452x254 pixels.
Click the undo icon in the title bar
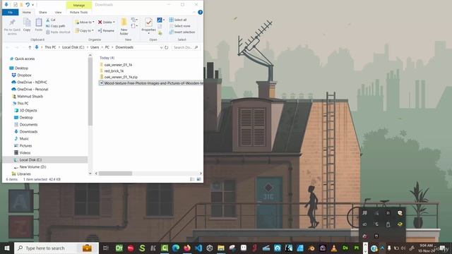point(28,5)
